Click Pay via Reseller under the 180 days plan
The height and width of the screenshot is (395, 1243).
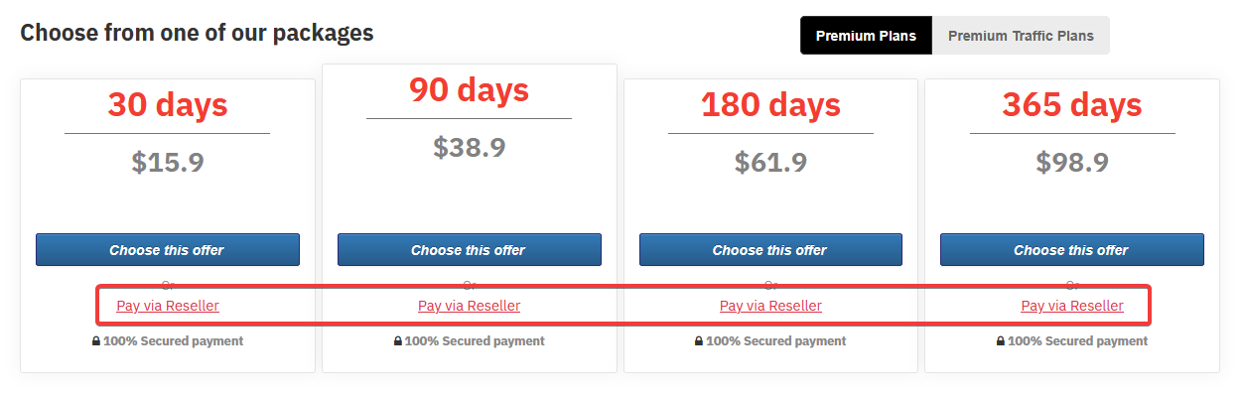click(770, 306)
